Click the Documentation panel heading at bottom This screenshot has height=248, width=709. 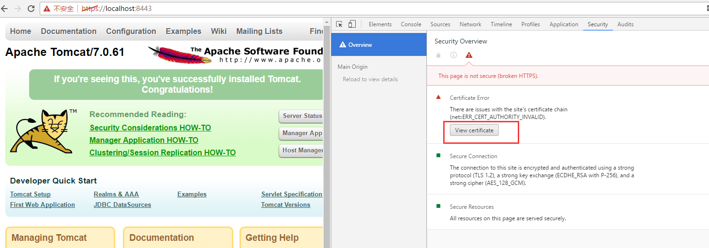point(162,237)
